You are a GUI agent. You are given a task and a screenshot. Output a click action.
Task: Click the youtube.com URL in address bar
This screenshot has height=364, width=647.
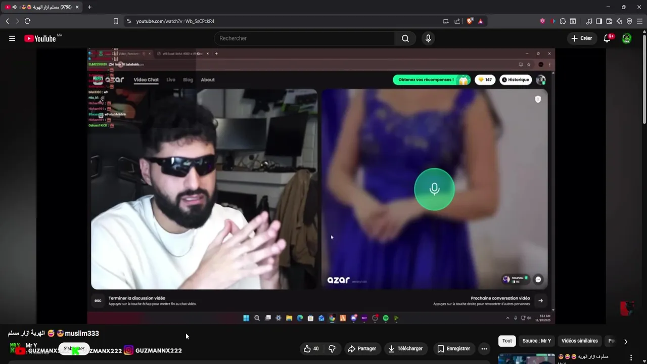tap(175, 21)
